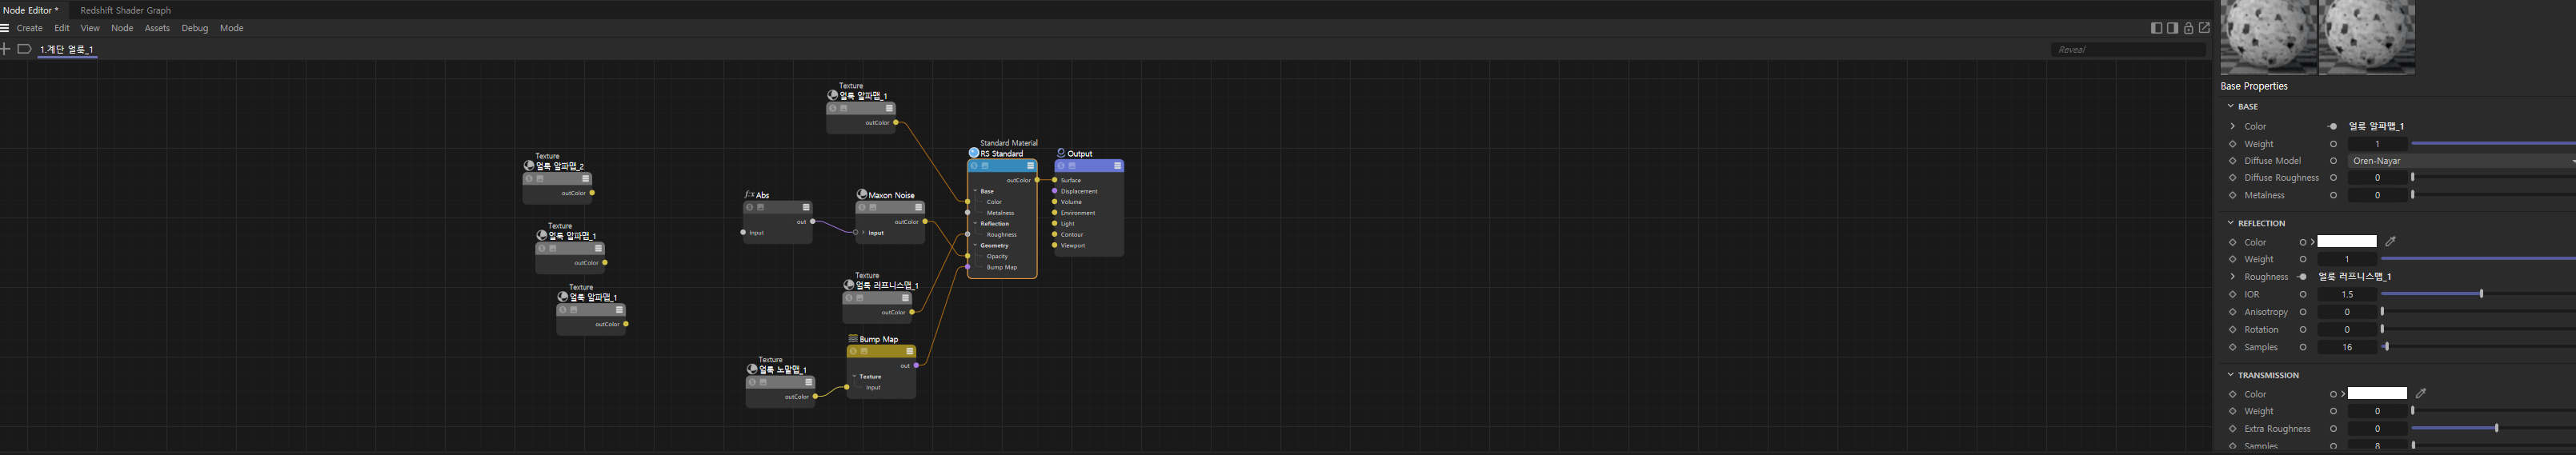Collapse the TRANSMISSION section
This screenshot has height=455, width=2576.
click(x=2231, y=375)
